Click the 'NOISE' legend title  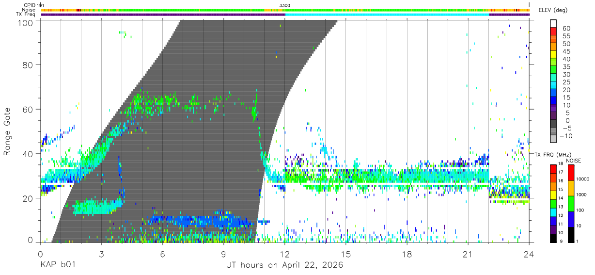click(x=574, y=161)
